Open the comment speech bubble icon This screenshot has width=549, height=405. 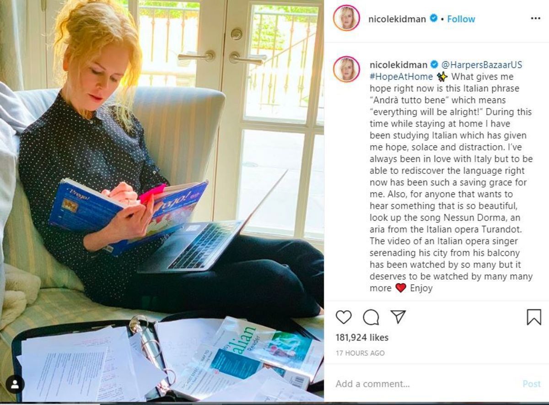371,317
